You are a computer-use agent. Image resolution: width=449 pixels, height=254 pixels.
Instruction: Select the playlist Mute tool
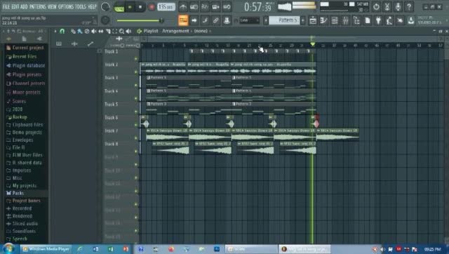click(x=94, y=31)
